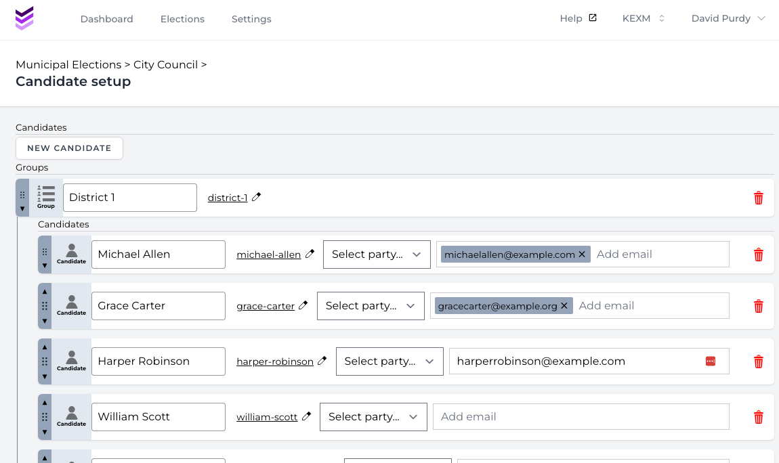Go to the Elections menu
The width and height of the screenshot is (779, 463).
[x=182, y=19]
